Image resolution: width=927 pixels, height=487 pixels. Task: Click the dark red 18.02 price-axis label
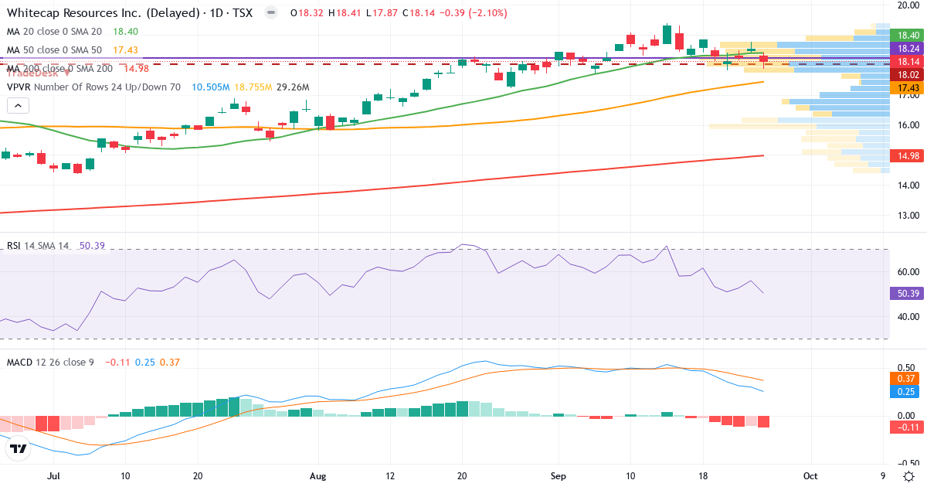point(906,74)
